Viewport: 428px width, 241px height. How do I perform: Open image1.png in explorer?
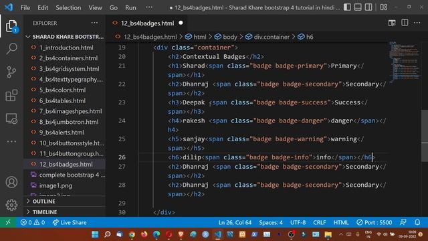(56, 185)
